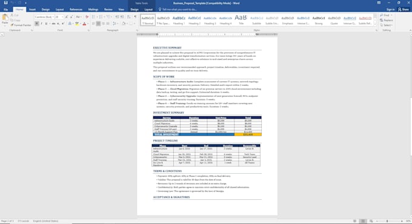This screenshot has width=412, height=224.
Task: Toggle Italic formatting
Action: pos(42,24)
